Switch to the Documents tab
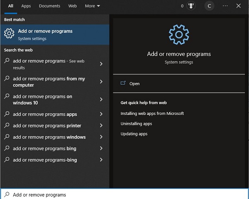 pos(49,6)
